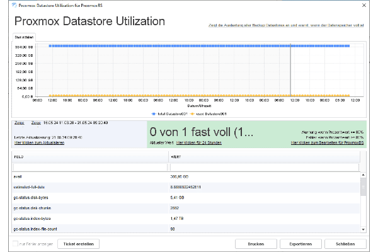Viewport: 378px width, 252px height.
Task: Click 'Hier klicken zum Aktualisieren' link
Action: pos(39,143)
